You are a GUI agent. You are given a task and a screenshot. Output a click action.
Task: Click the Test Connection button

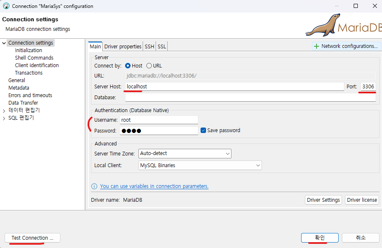[33, 238]
